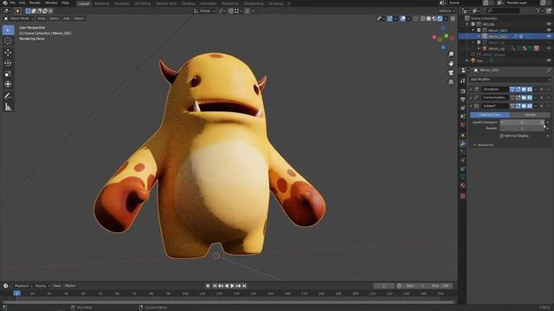This screenshot has height=311, width=554.
Task: Select Material Preview viewport shading mode
Action: coord(435,19)
